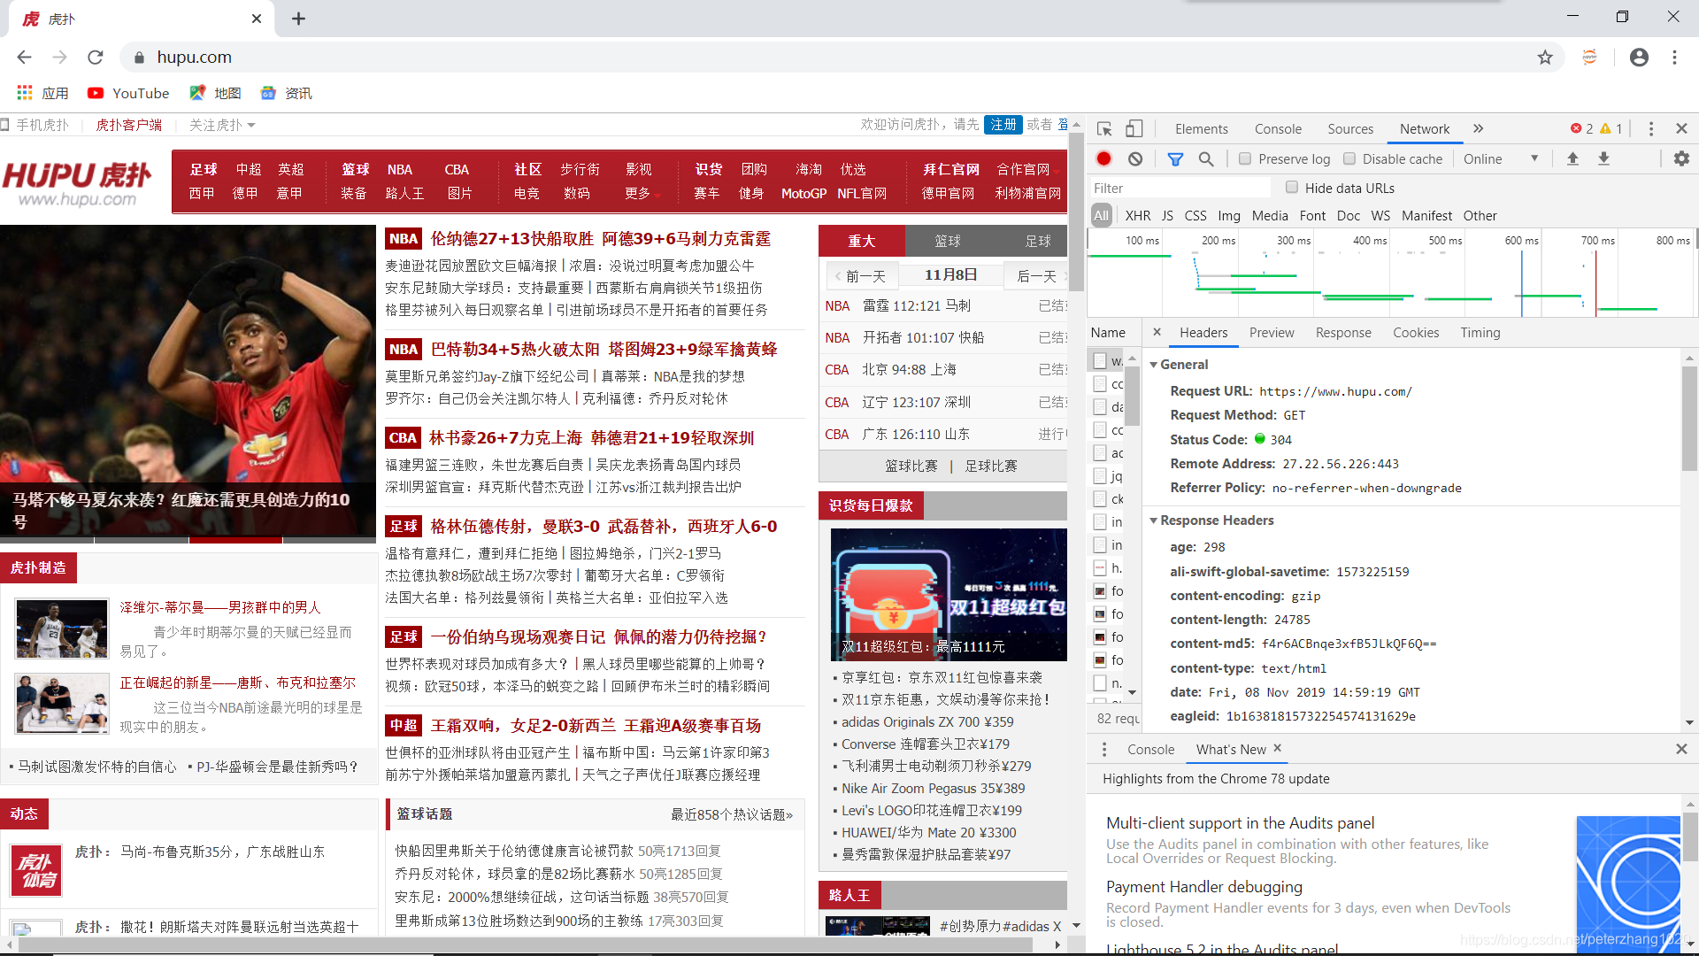Open the Online throttling dropdown
The width and height of the screenshot is (1699, 956).
[1501, 159]
